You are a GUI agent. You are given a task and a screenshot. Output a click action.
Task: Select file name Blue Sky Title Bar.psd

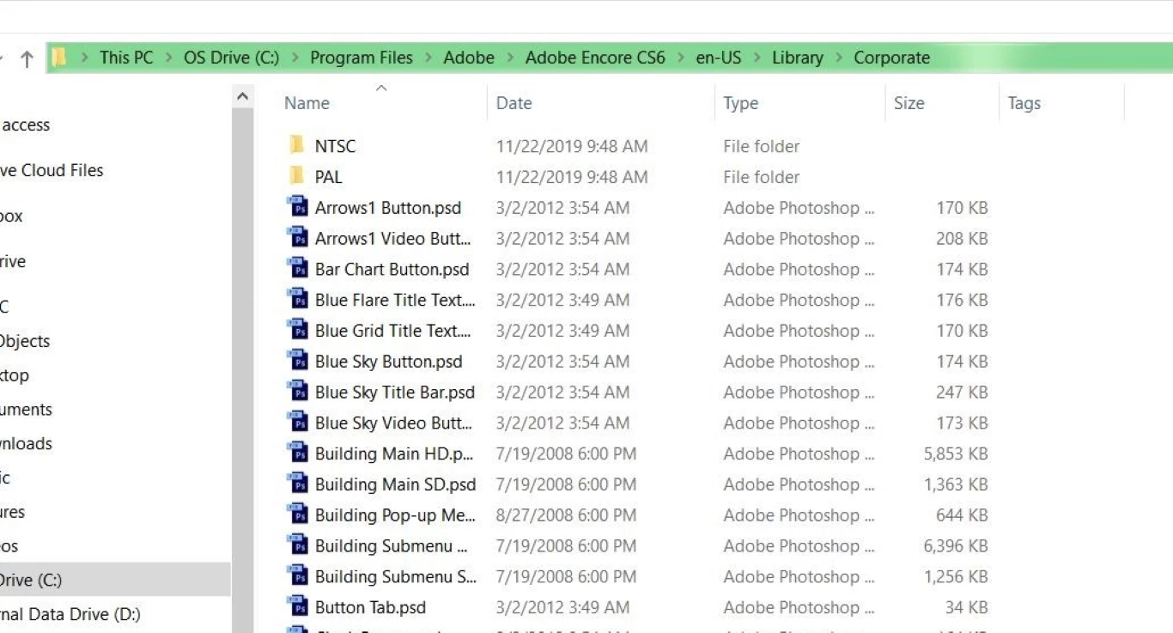tap(395, 393)
